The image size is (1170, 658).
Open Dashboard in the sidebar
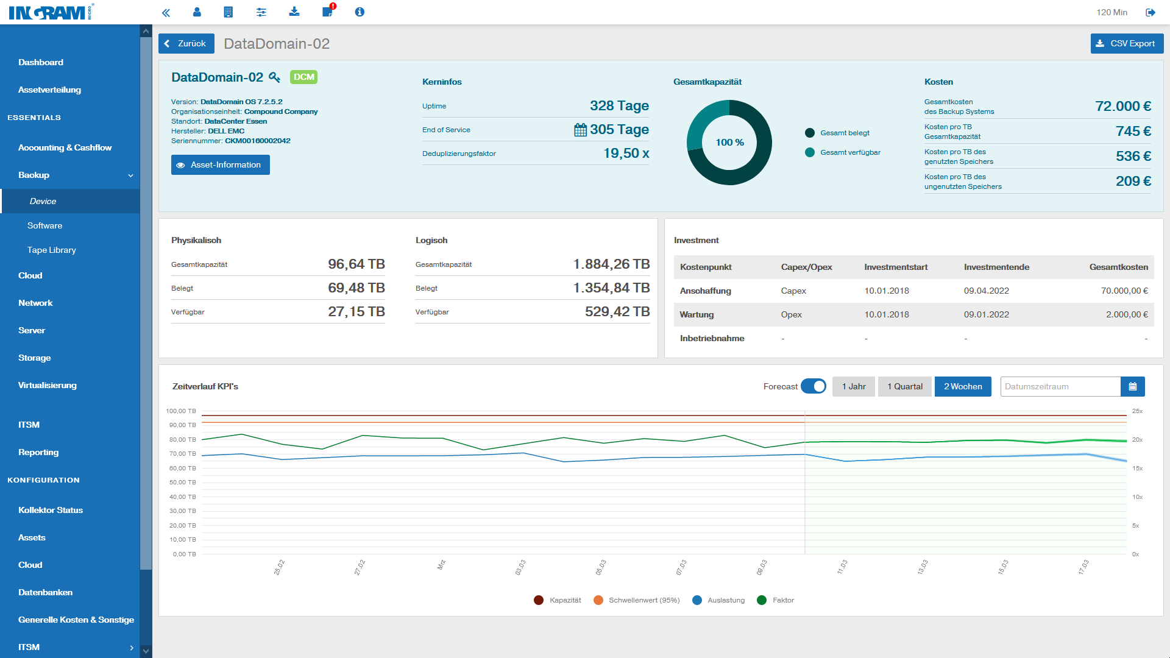(41, 62)
